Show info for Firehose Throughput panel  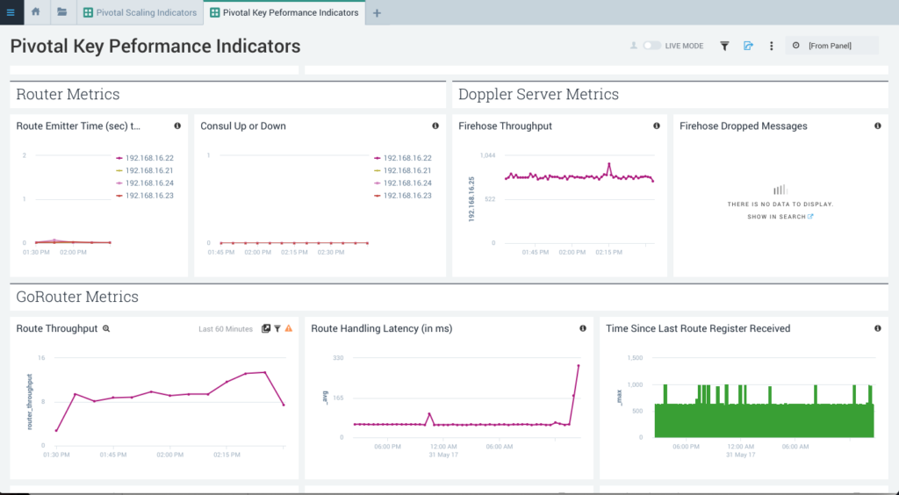(x=657, y=126)
